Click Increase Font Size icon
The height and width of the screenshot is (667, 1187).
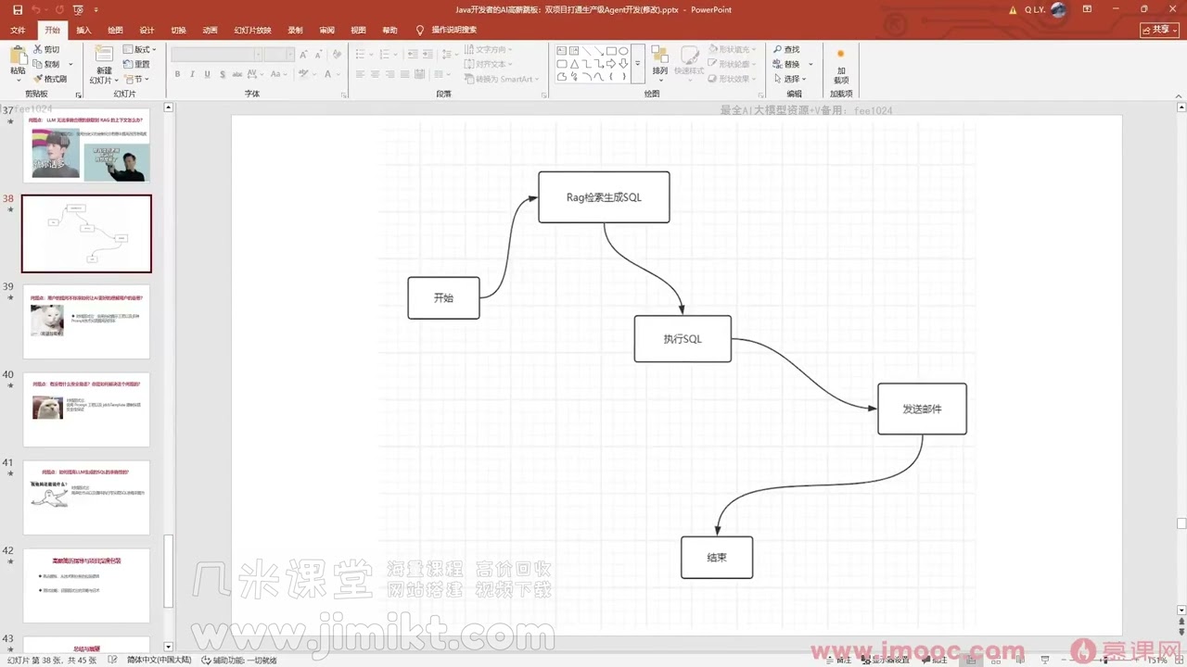click(x=305, y=53)
